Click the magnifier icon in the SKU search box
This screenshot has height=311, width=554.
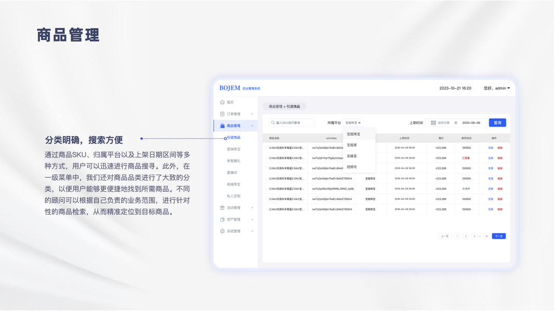click(x=273, y=123)
